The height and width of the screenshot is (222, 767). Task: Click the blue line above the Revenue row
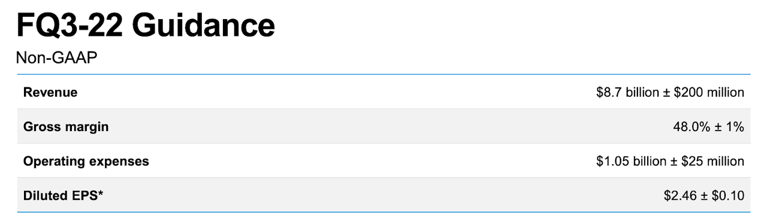pos(383,75)
